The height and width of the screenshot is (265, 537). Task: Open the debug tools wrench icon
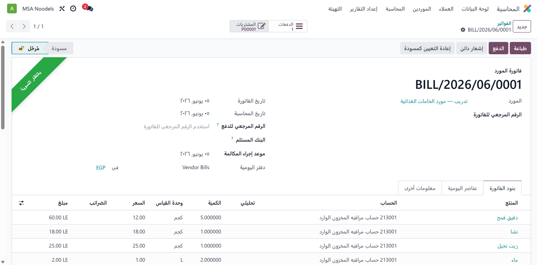click(62, 9)
